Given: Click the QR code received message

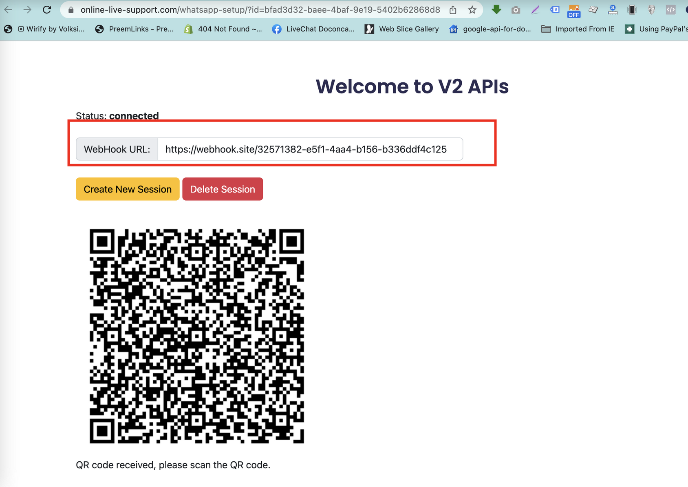Looking at the screenshot, I should [x=173, y=465].
